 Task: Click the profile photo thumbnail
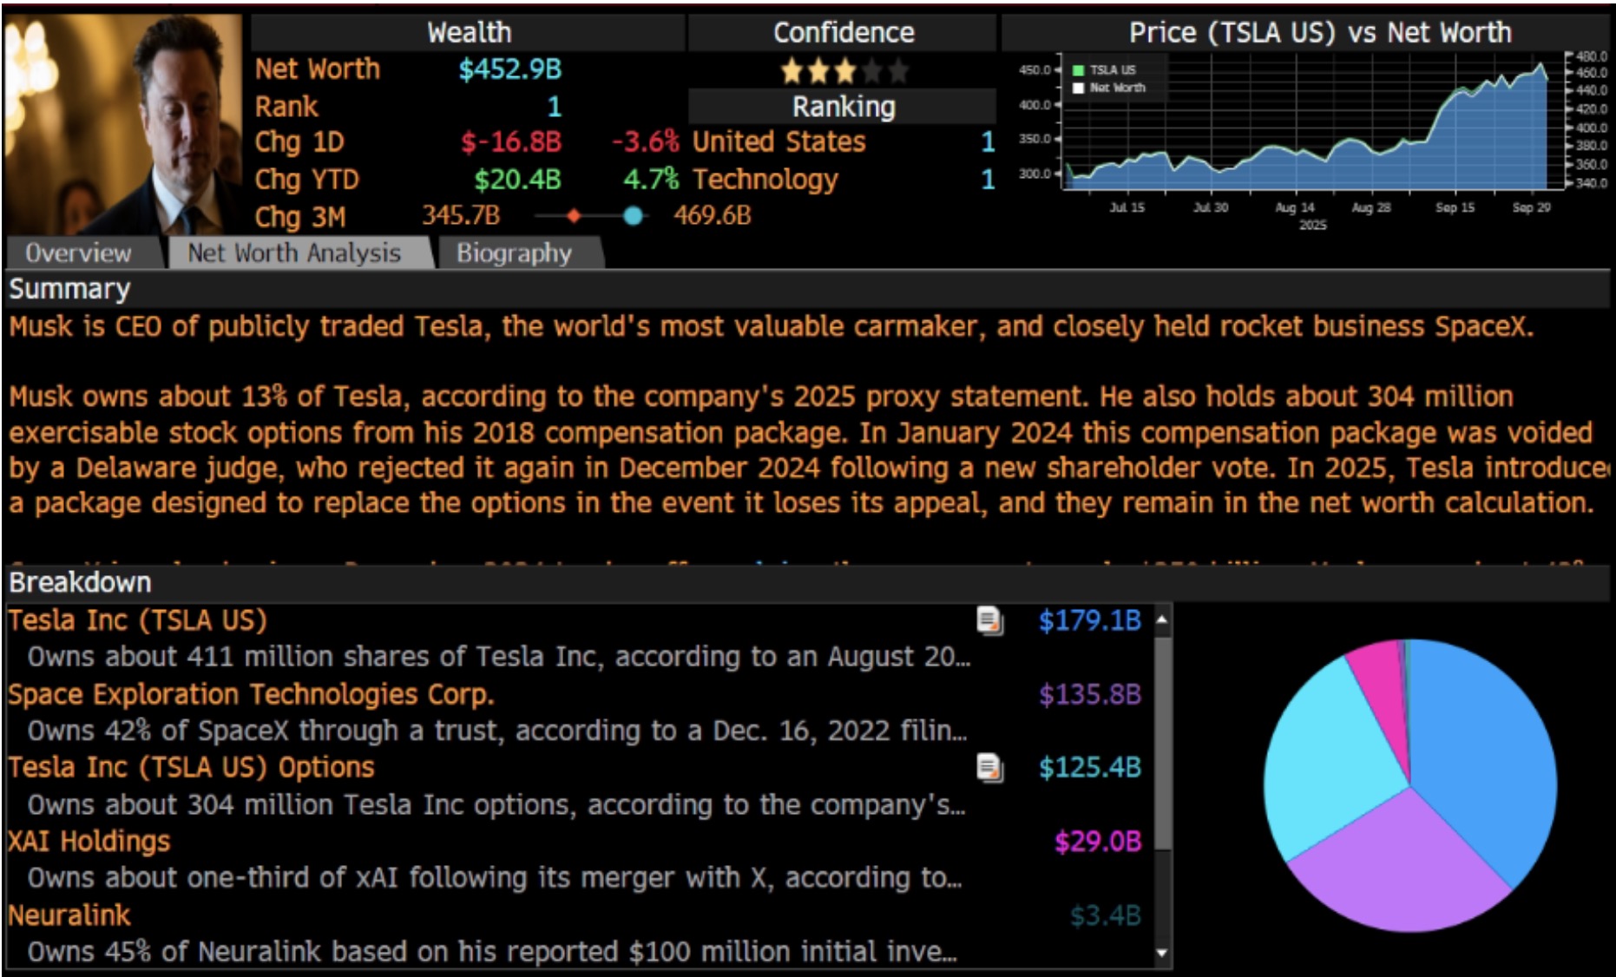pyautogui.click(x=124, y=123)
